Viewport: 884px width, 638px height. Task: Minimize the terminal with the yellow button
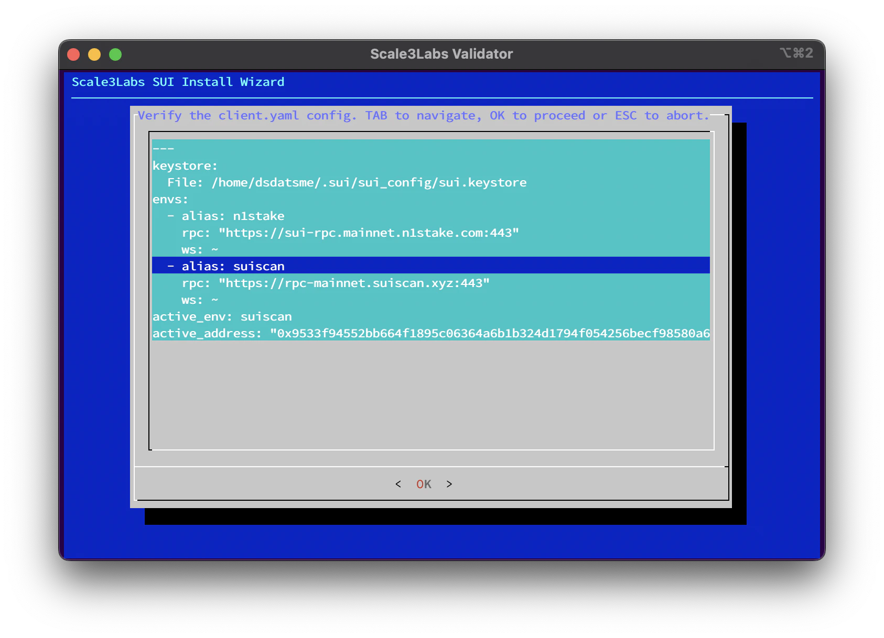(94, 54)
